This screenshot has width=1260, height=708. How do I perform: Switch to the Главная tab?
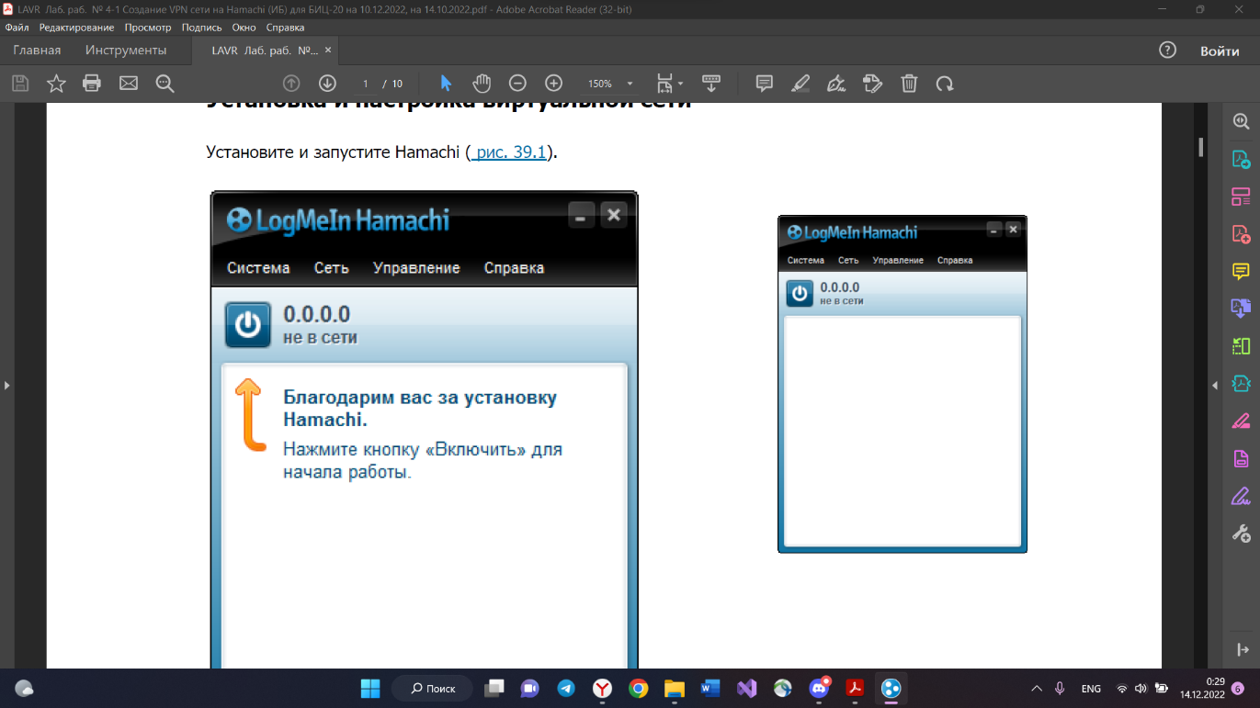[x=37, y=51]
